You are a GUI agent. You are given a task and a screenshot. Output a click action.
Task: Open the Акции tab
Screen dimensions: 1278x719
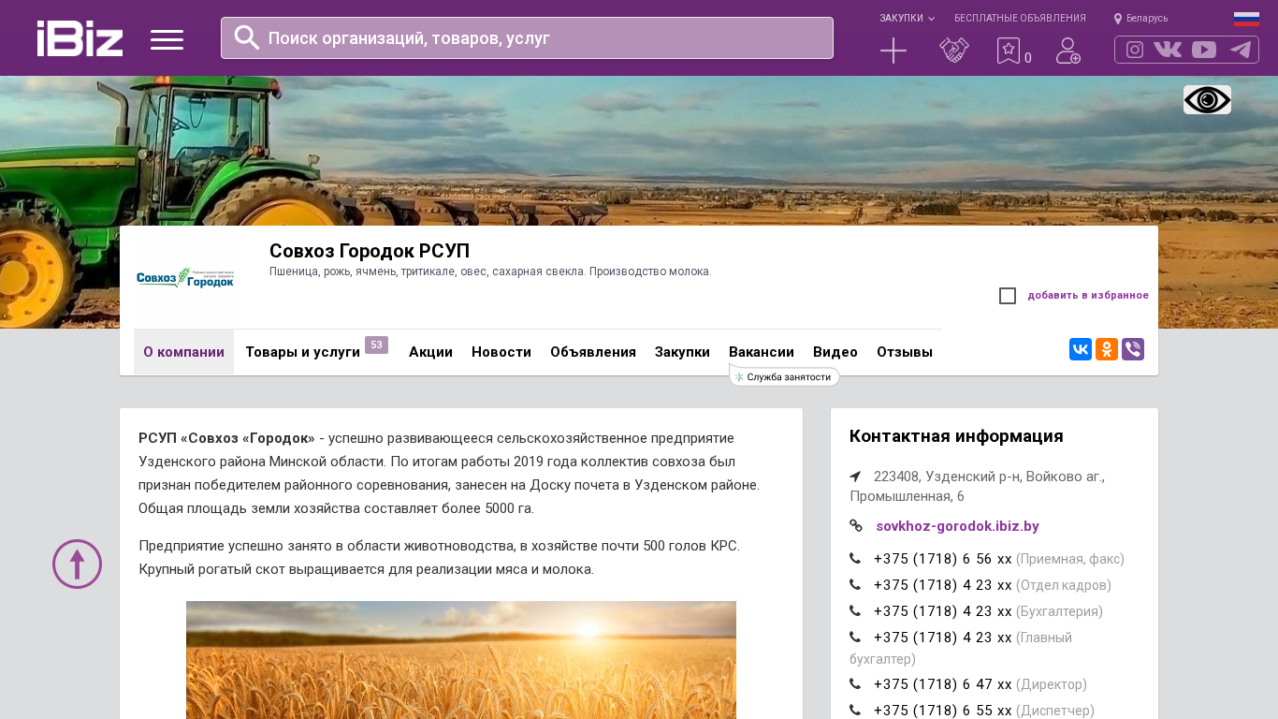430,352
